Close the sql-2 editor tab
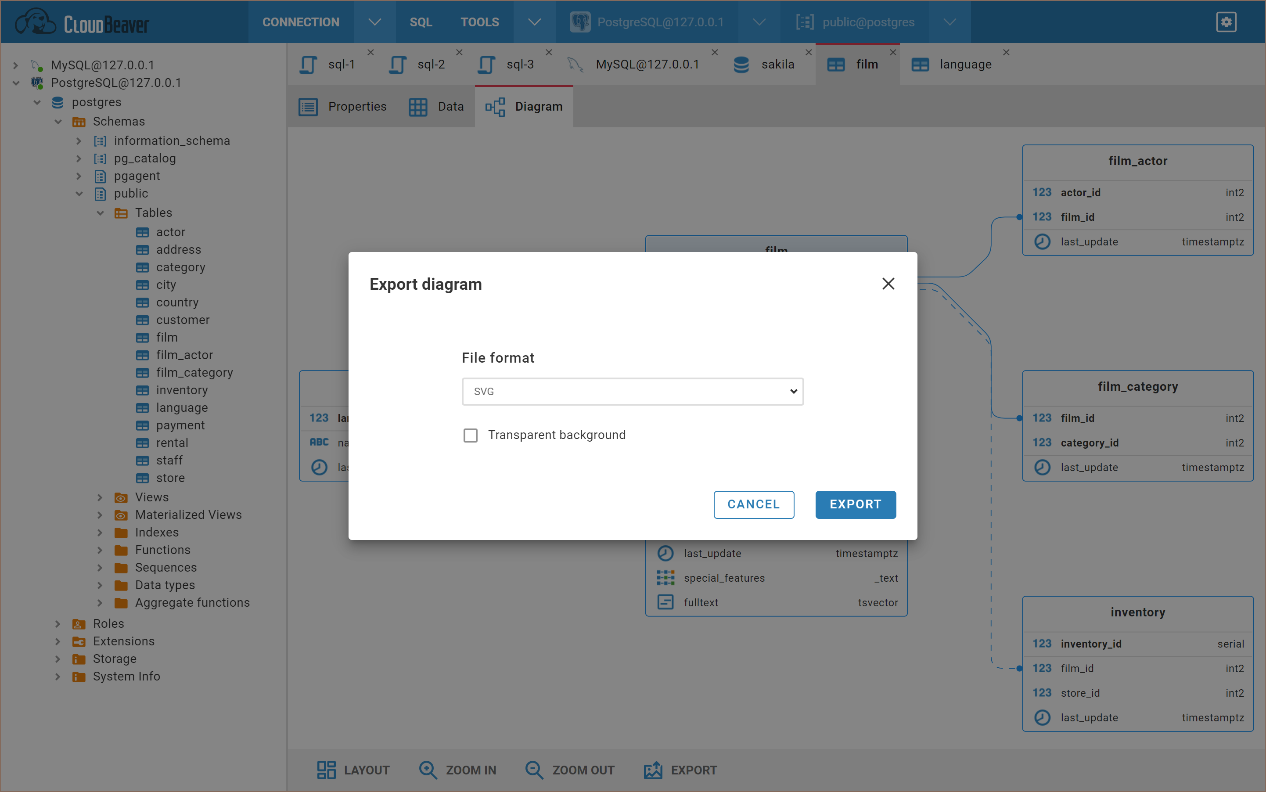Image resolution: width=1266 pixels, height=792 pixels. tap(459, 52)
